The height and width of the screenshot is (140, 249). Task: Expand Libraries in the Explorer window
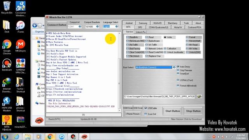click(40, 61)
